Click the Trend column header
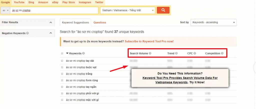 [171, 53]
